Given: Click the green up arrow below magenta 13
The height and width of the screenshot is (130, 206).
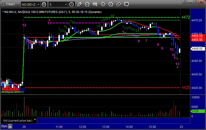Looking at the screenshot, I should (178, 67).
